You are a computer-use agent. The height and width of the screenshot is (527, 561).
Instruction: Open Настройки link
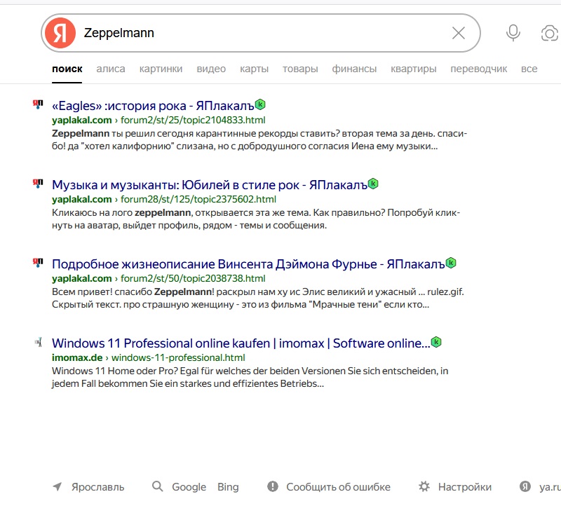[x=465, y=487]
